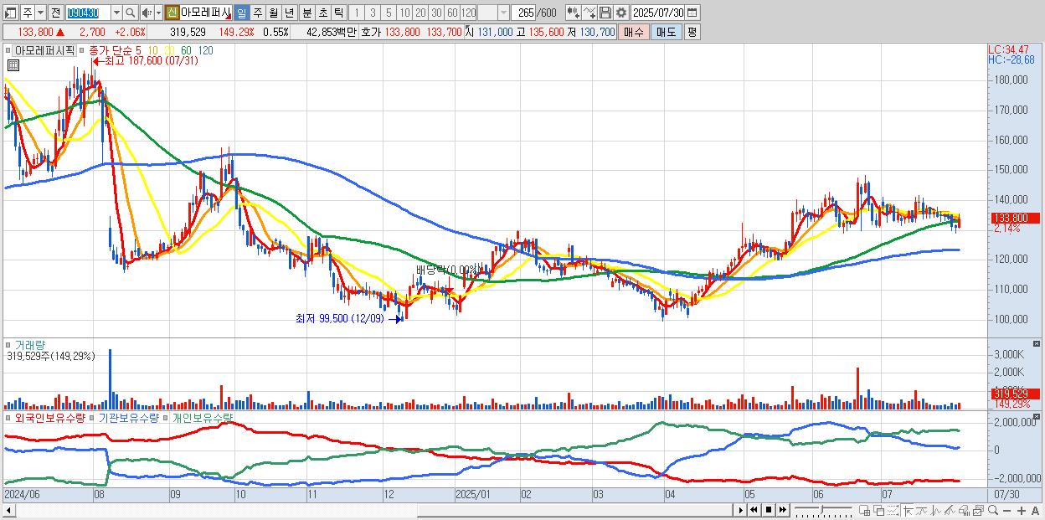Switch to monthly 월 period

(x=273, y=13)
